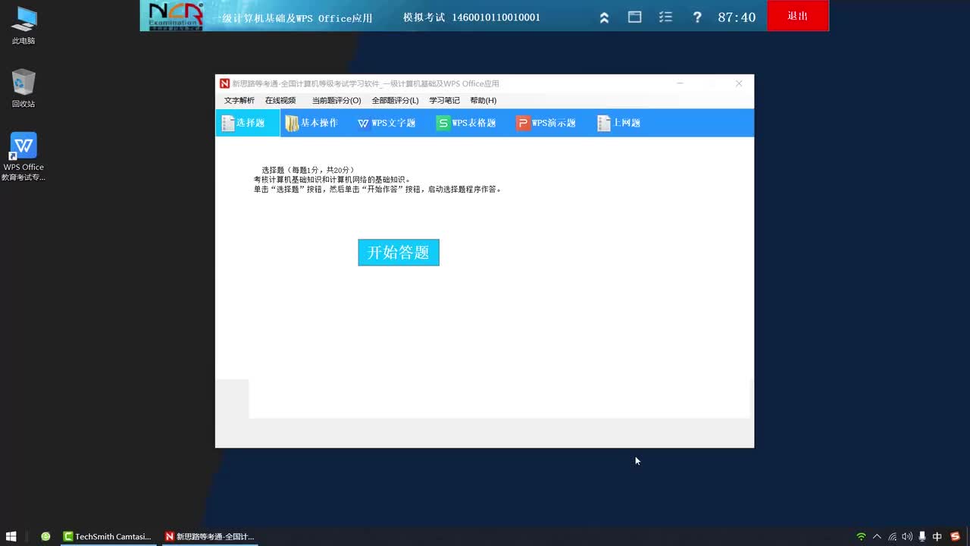The width and height of the screenshot is (970, 546).
Task: Open the 文字解析 menu
Action: [x=239, y=100]
